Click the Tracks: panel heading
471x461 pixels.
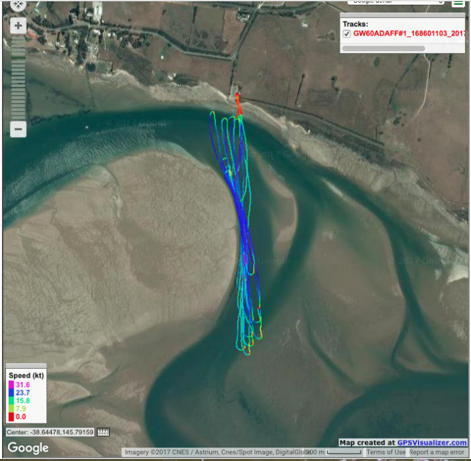[x=355, y=24]
